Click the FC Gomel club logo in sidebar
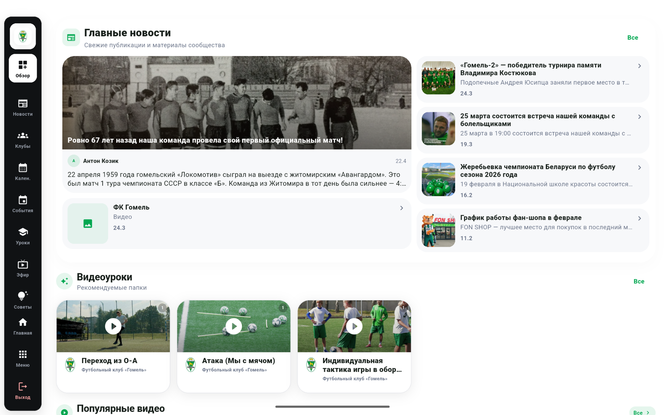This screenshot has width=665, height=415. coord(23,36)
